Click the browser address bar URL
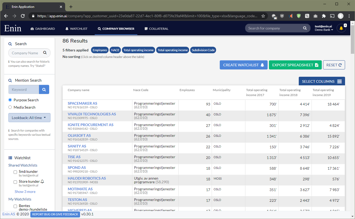Image resolution: width=355 pixels, height=219 pixels. (x=147, y=16)
